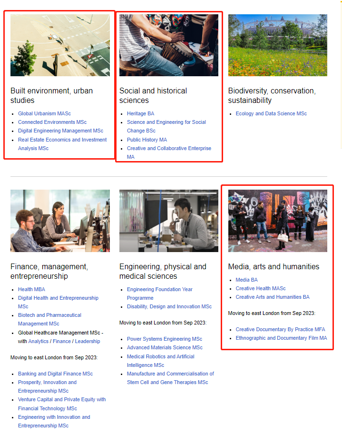This screenshot has height=436, width=342.
Task: Click Media column's Moving to east London note
Action: [x=272, y=313]
